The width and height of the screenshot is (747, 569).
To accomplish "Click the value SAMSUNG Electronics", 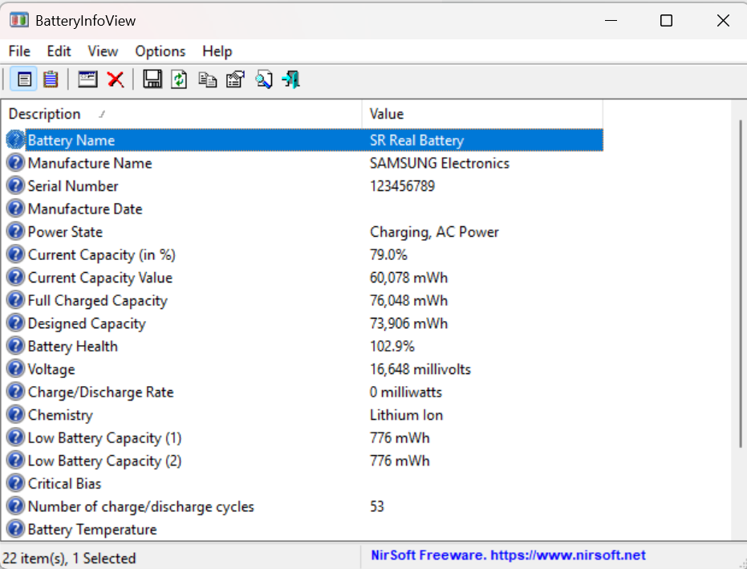I will [439, 163].
